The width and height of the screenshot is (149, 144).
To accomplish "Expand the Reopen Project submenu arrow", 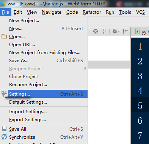I will [85, 68].
